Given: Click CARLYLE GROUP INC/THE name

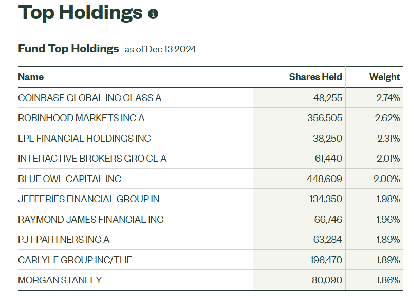Looking at the screenshot, I should tap(75, 260).
